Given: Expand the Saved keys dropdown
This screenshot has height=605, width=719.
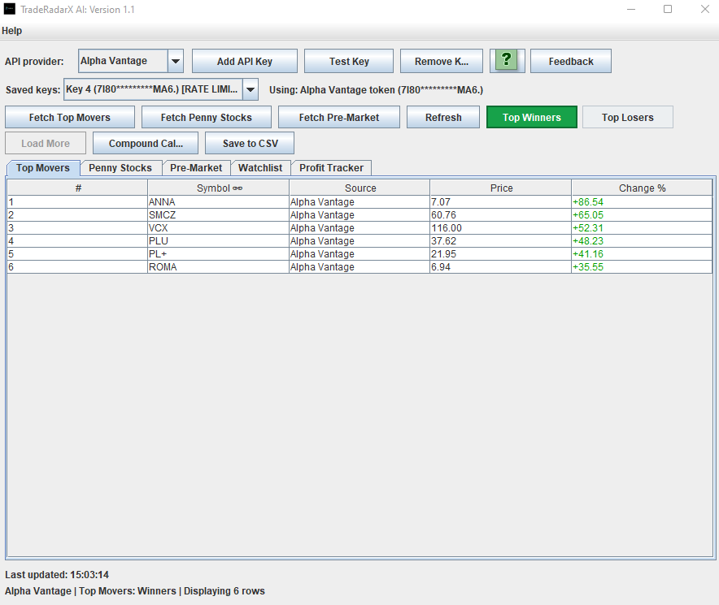Looking at the screenshot, I should click(250, 90).
